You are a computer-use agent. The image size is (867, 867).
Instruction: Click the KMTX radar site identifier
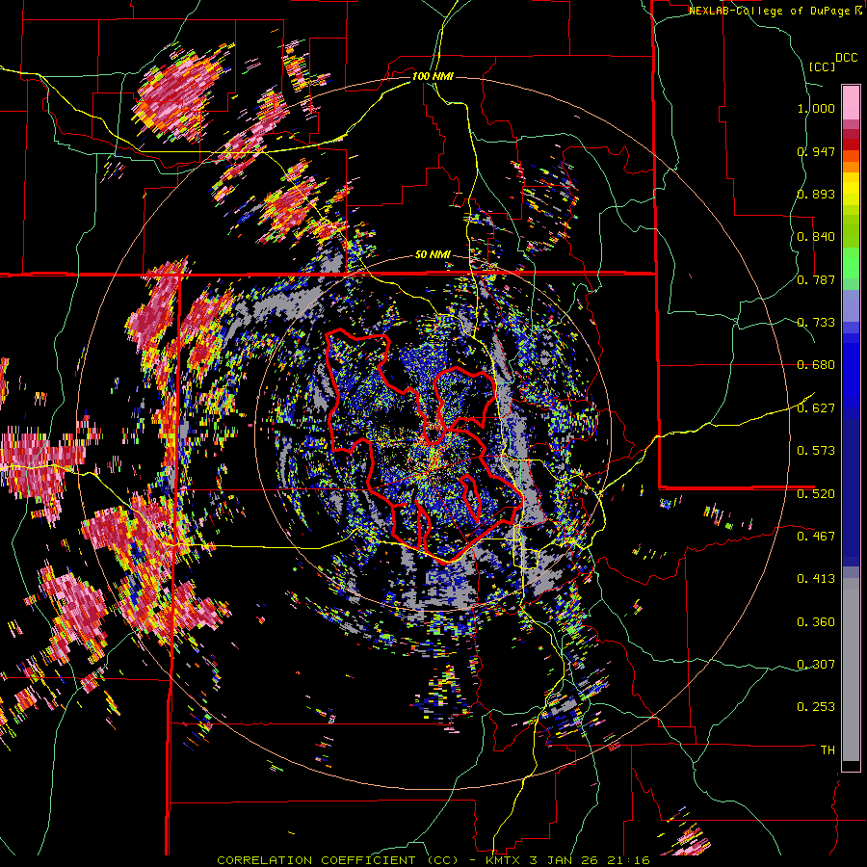503,860
